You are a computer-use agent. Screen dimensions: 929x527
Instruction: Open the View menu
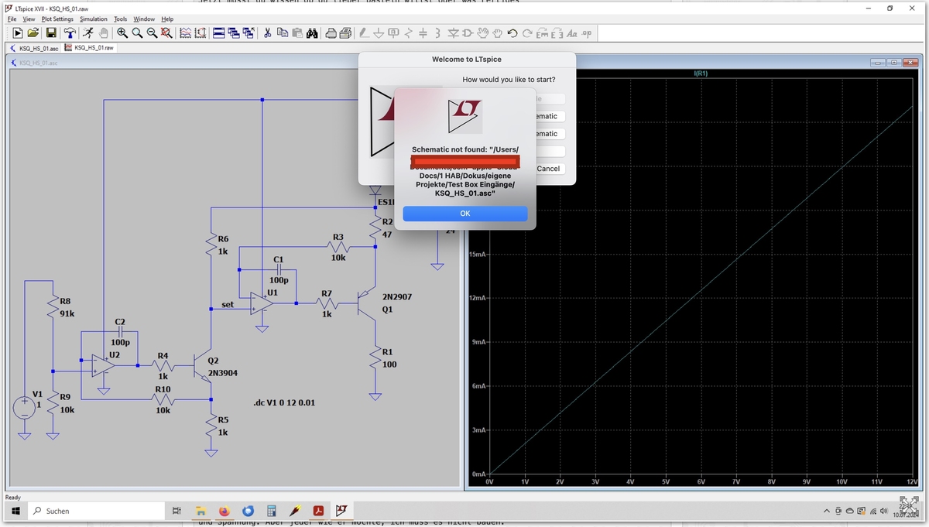[29, 19]
